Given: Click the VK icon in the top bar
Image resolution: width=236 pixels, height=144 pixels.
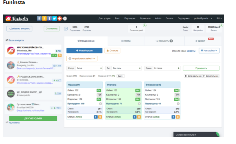Looking at the screenshot, I should point(39,18).
